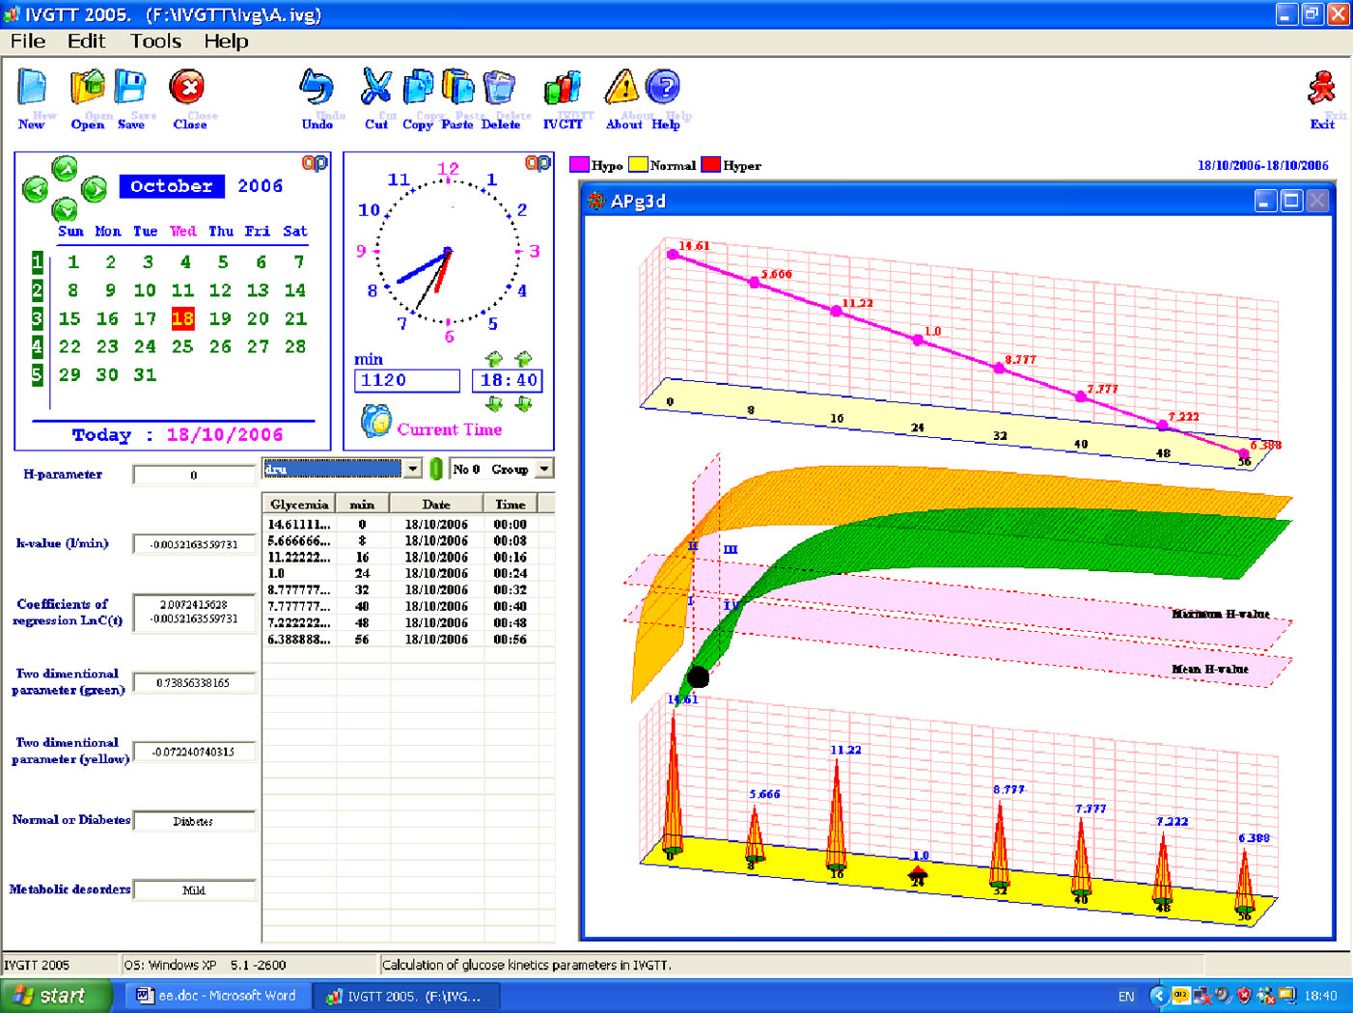This screenshot has height=1013, width=1353.
Task: Open the No 0 Group dropdown
Action: [x=544, y=469]
